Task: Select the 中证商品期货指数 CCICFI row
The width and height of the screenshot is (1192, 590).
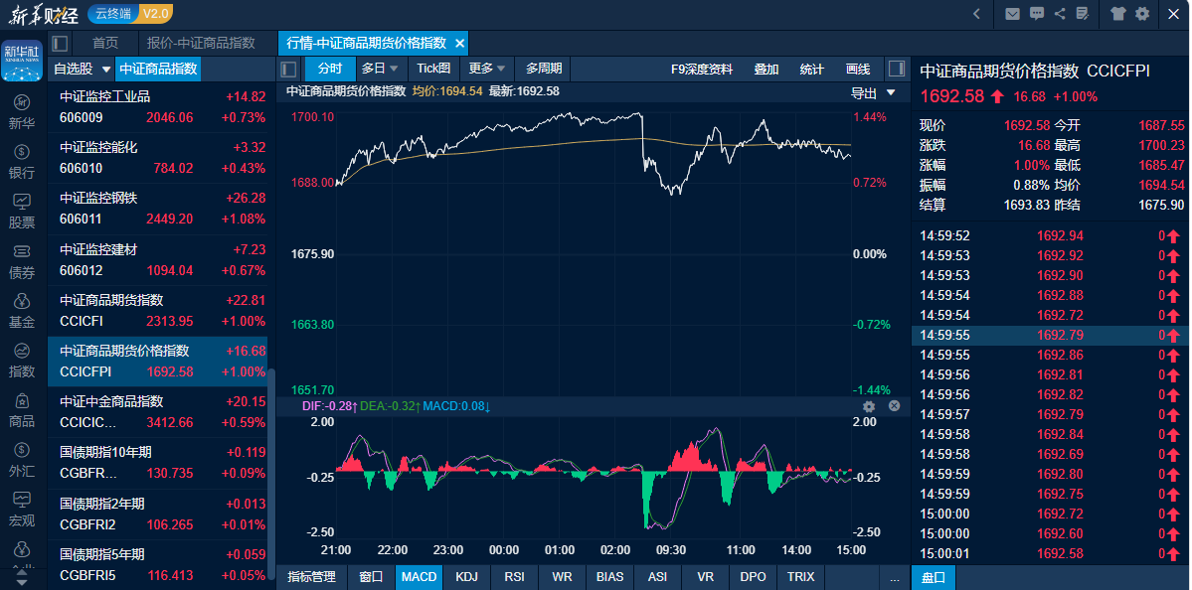Action: point(158,311)
